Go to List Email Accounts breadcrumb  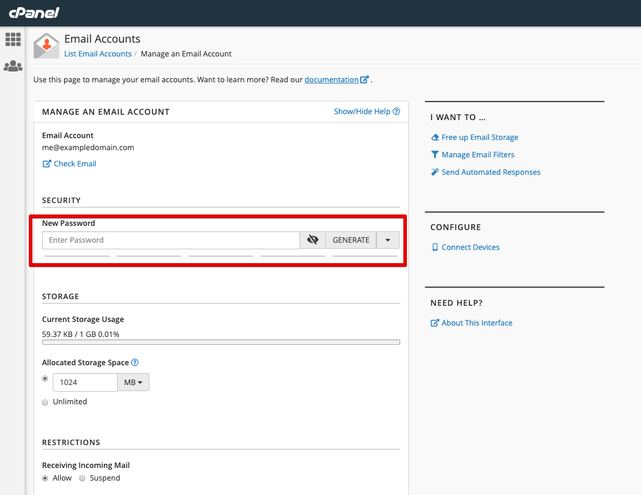tap(98, 53)
